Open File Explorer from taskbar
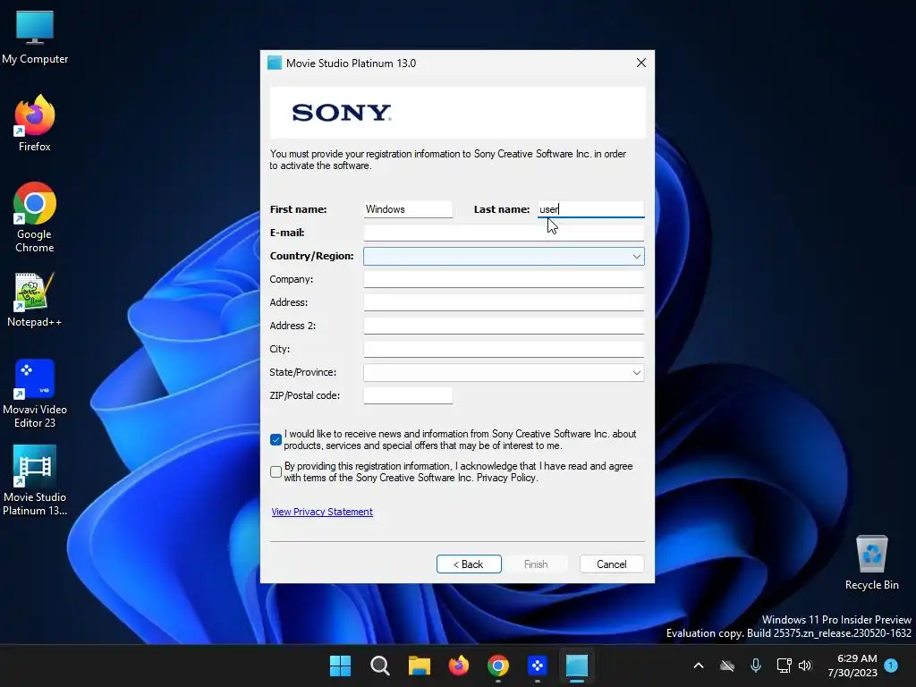Screen dimensions: 916x687 (x=419, y=666)
